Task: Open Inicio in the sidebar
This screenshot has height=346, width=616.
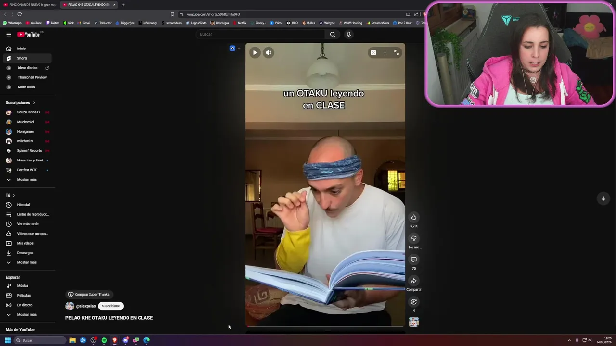Action: (27, 49)
